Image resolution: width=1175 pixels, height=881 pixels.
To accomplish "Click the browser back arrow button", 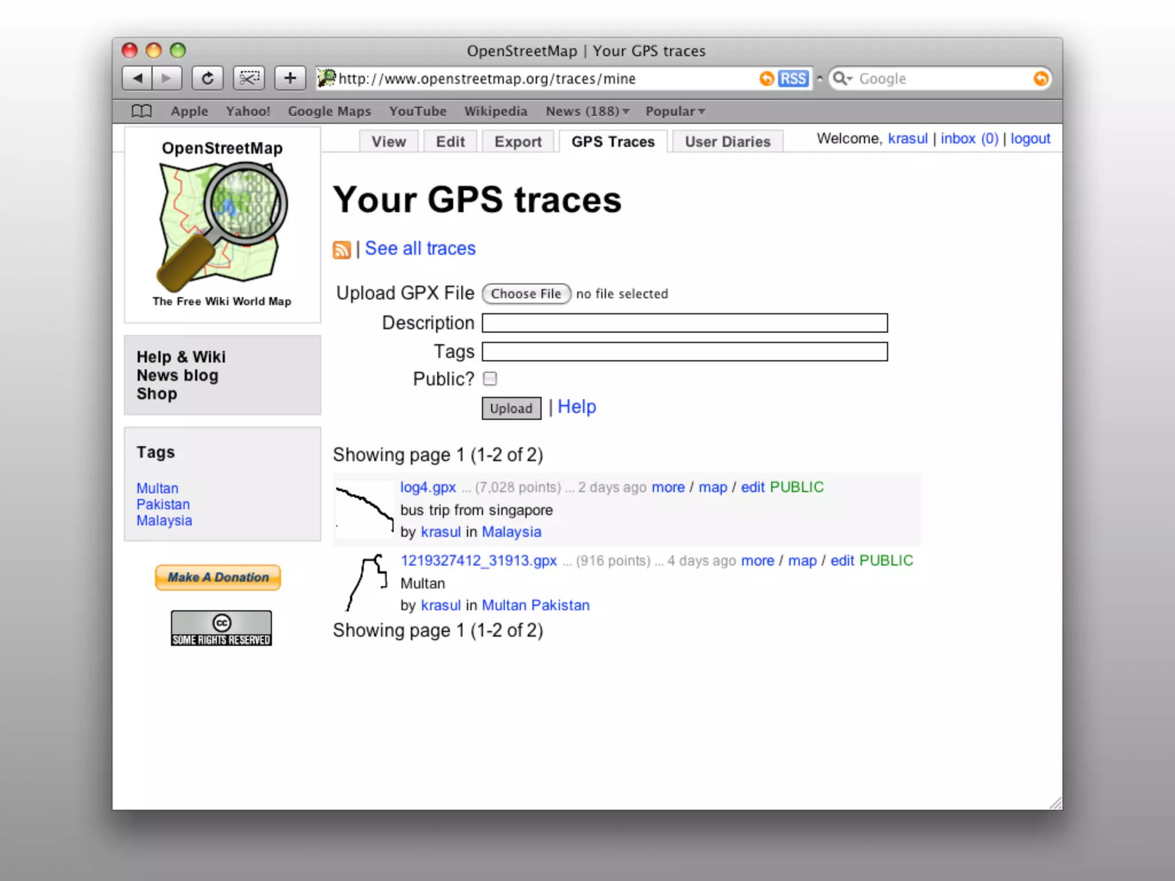I will [x=138, y=78].
